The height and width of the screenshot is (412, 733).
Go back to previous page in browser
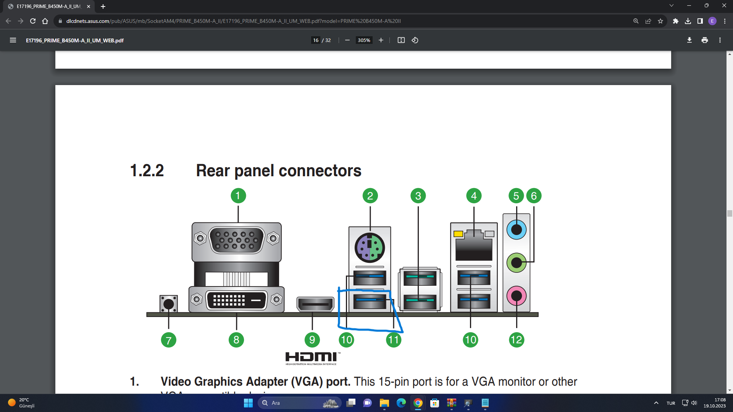[x=8, y=21]
